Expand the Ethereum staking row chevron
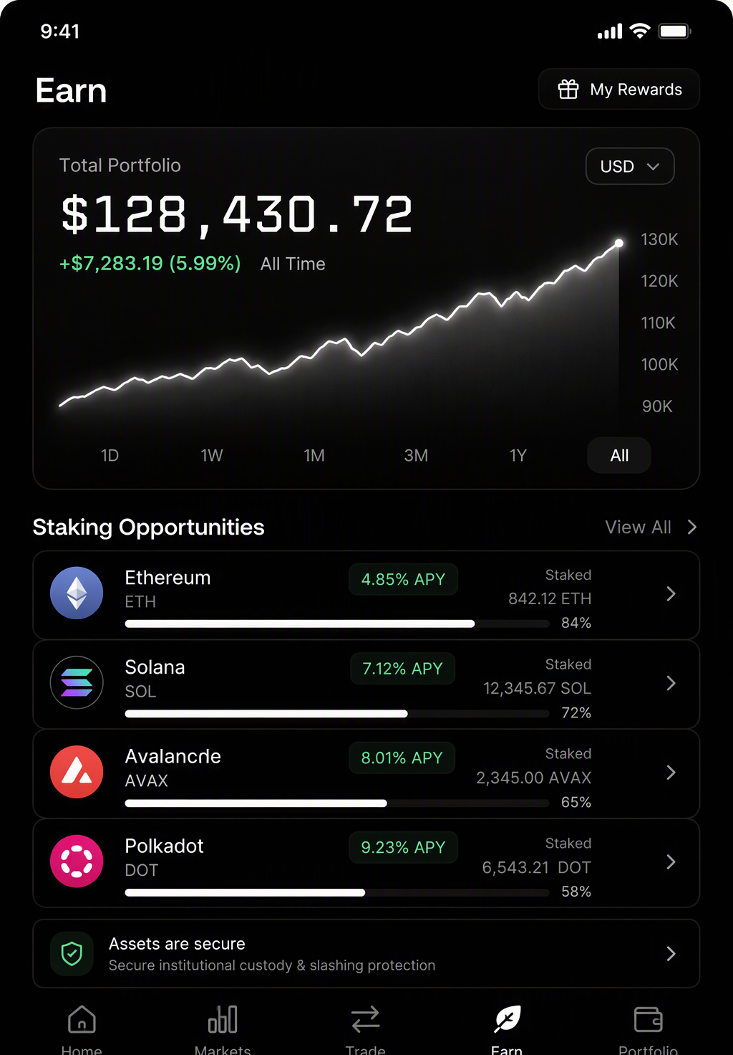 pos(671,593)
